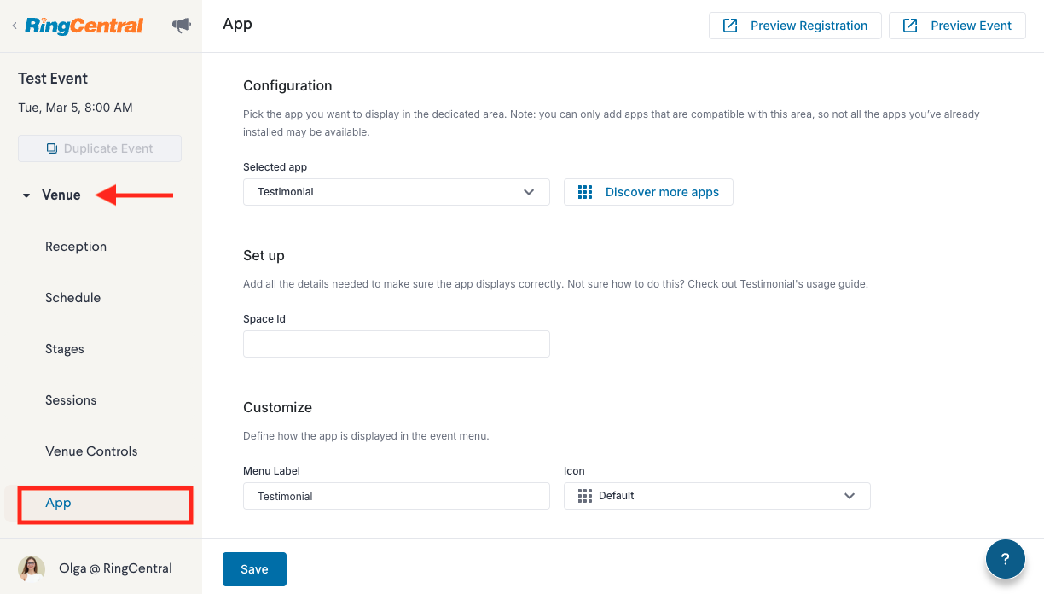1044x594 pixels.
Task: Open the Reception page
Action: [76, 247]
